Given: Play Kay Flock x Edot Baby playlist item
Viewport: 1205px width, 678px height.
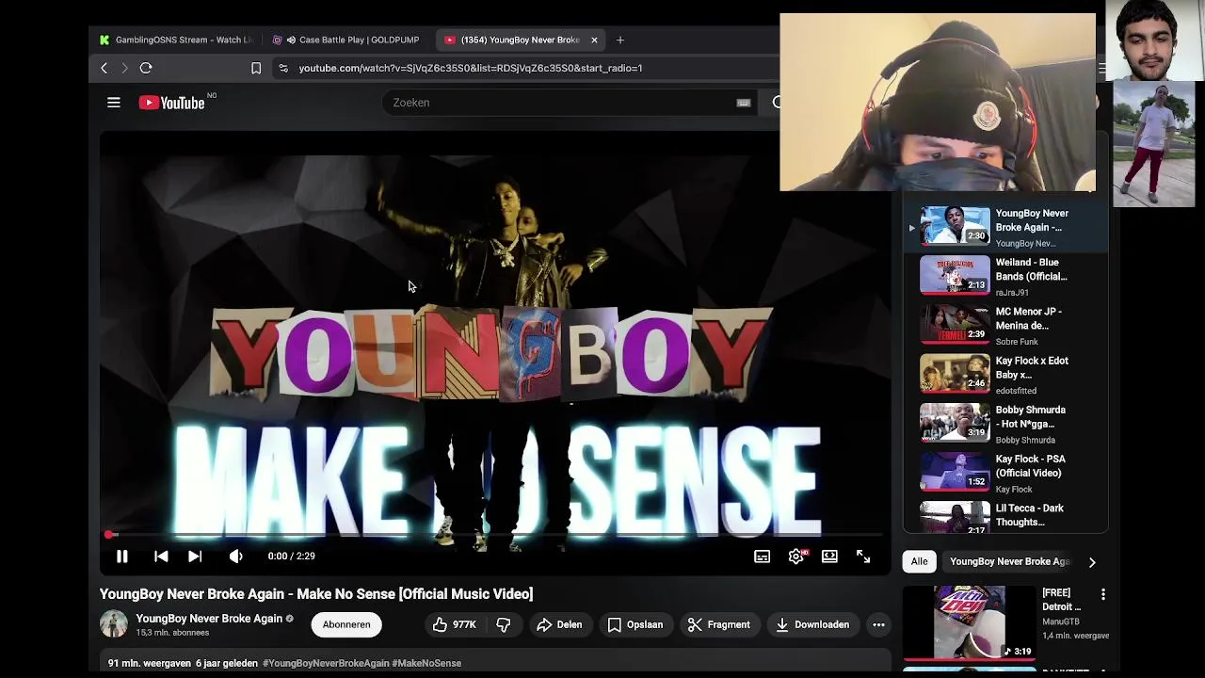Looking at the screenshot, I should [x=1004, y=374].
